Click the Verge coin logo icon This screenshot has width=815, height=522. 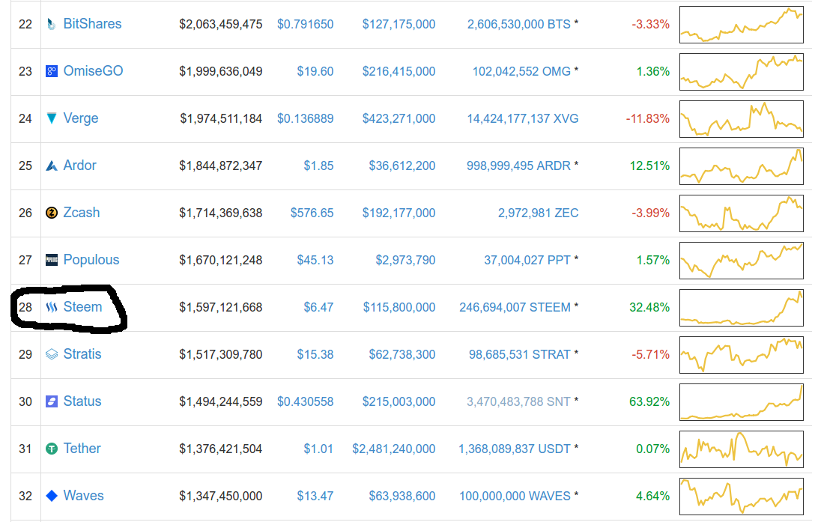[x=52, y=118]
